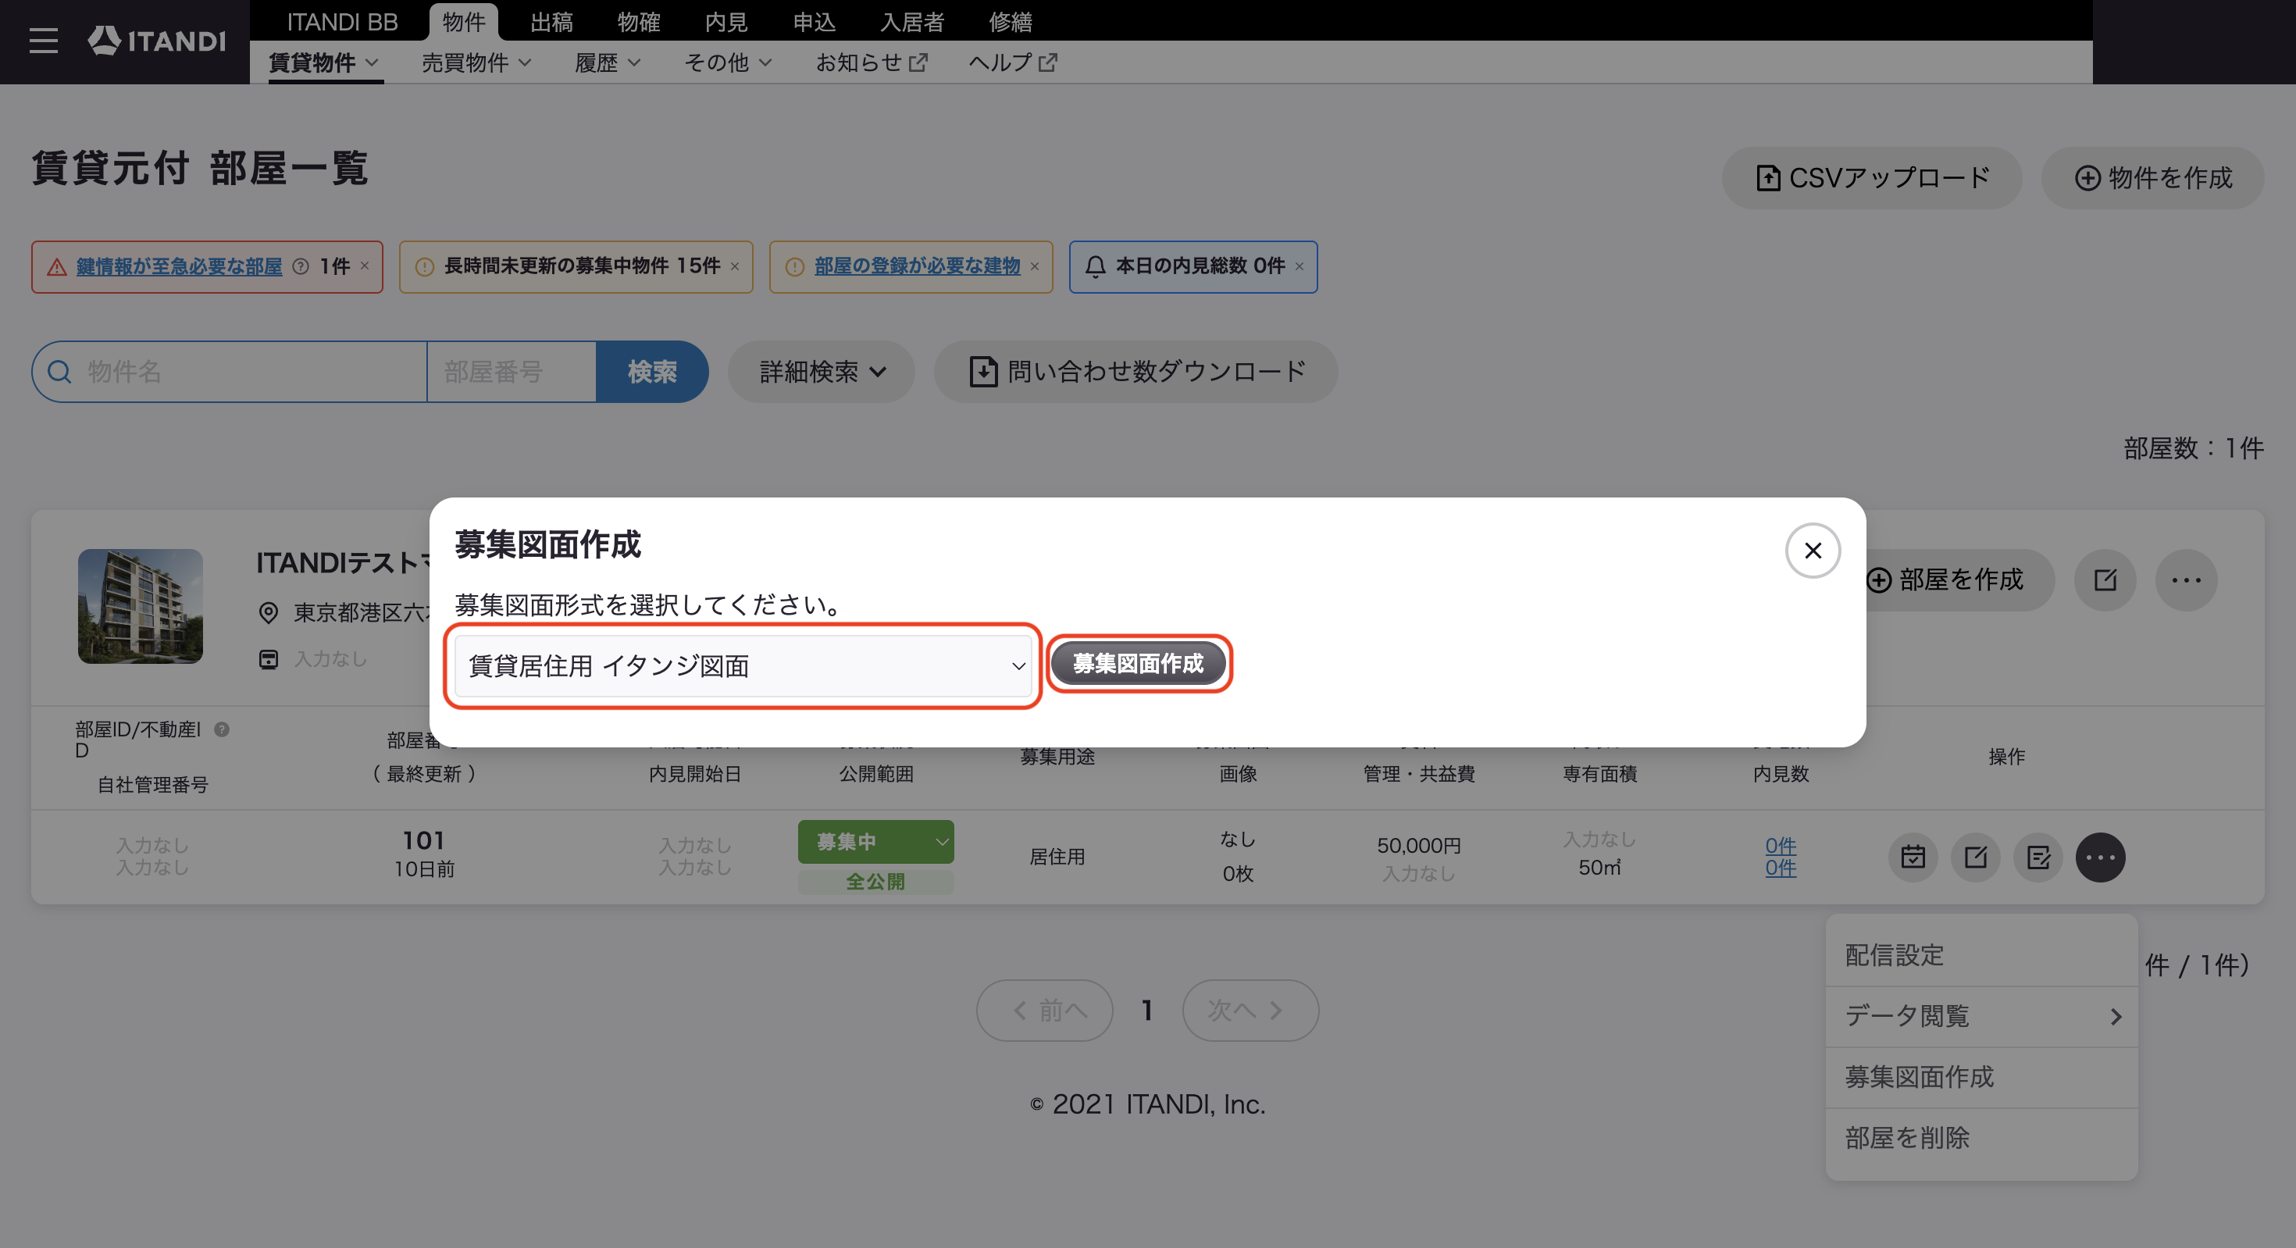This screenshot has height=1248, width=2296.
Task: Click the ITANDI logo
Action: [x=157, y=41]
